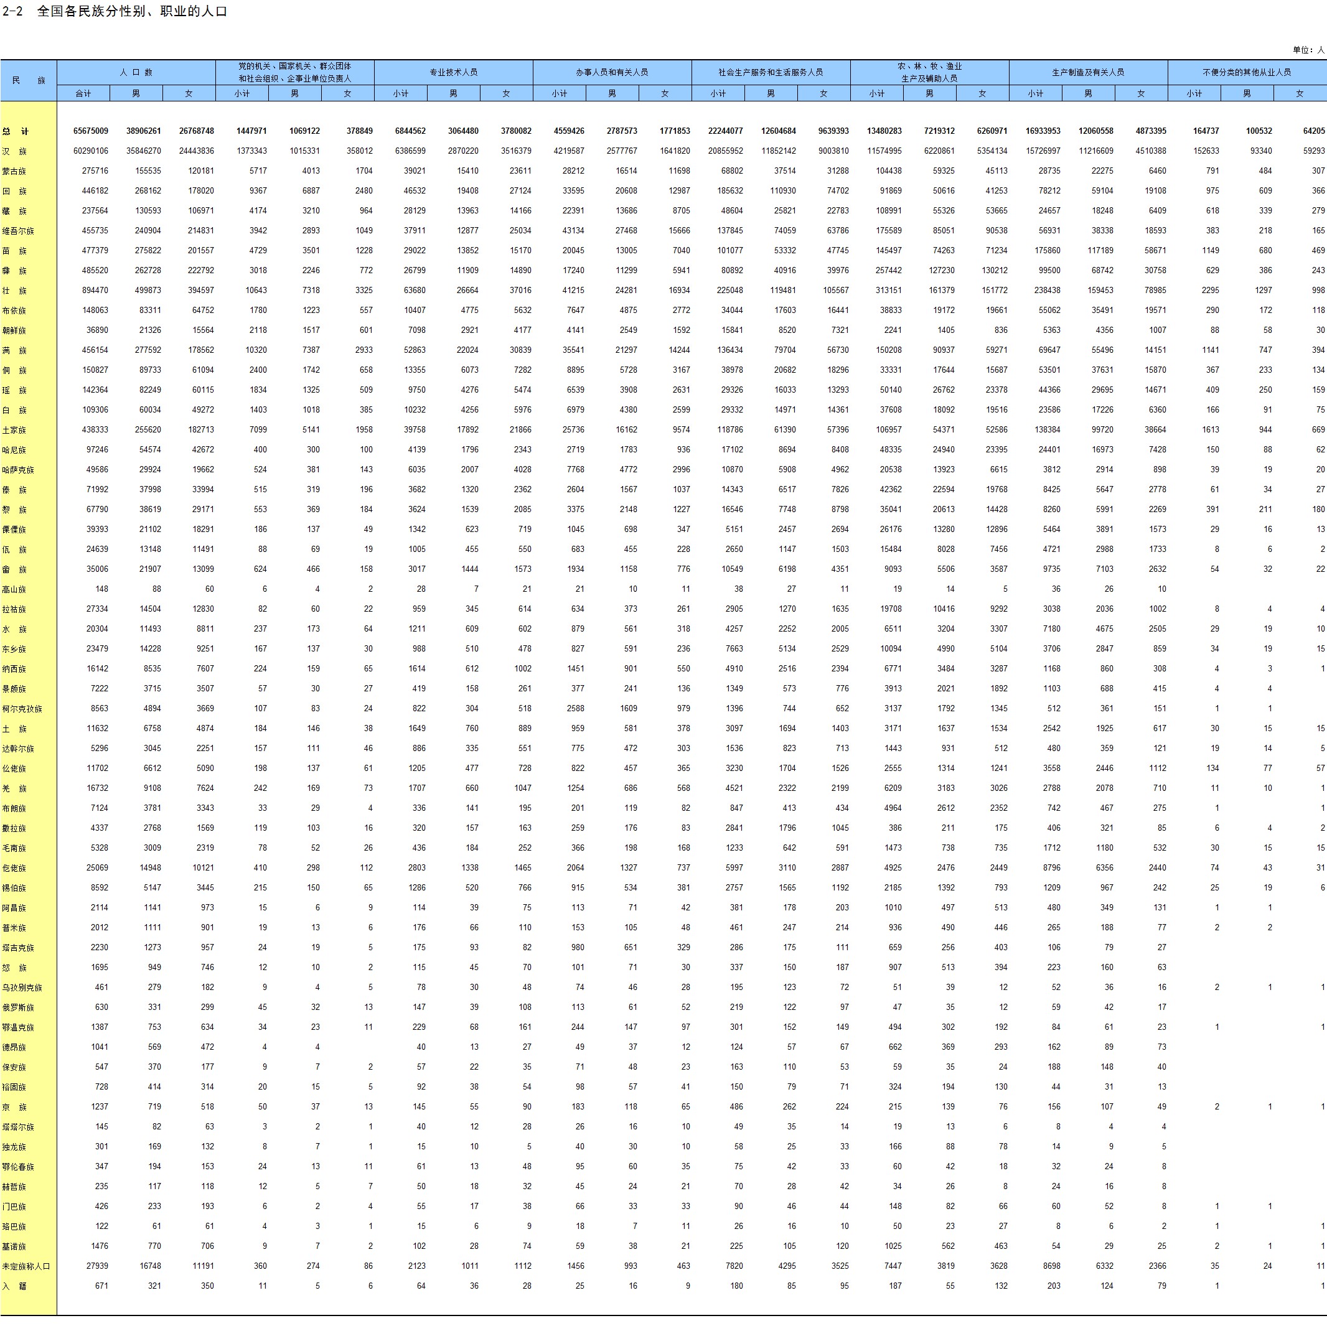Click '不便分类的其他从业人员' group header
Screen dimensions: 1327x1336
1247,72
